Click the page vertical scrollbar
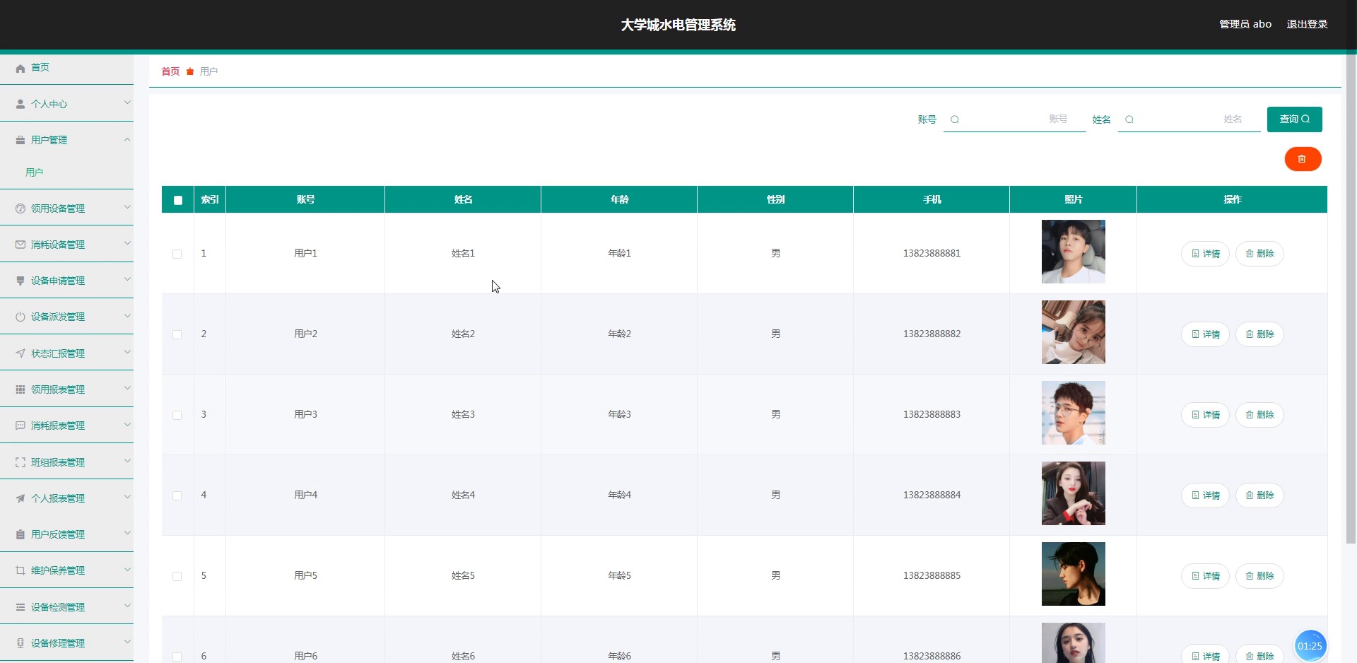 coord(1351,300)
